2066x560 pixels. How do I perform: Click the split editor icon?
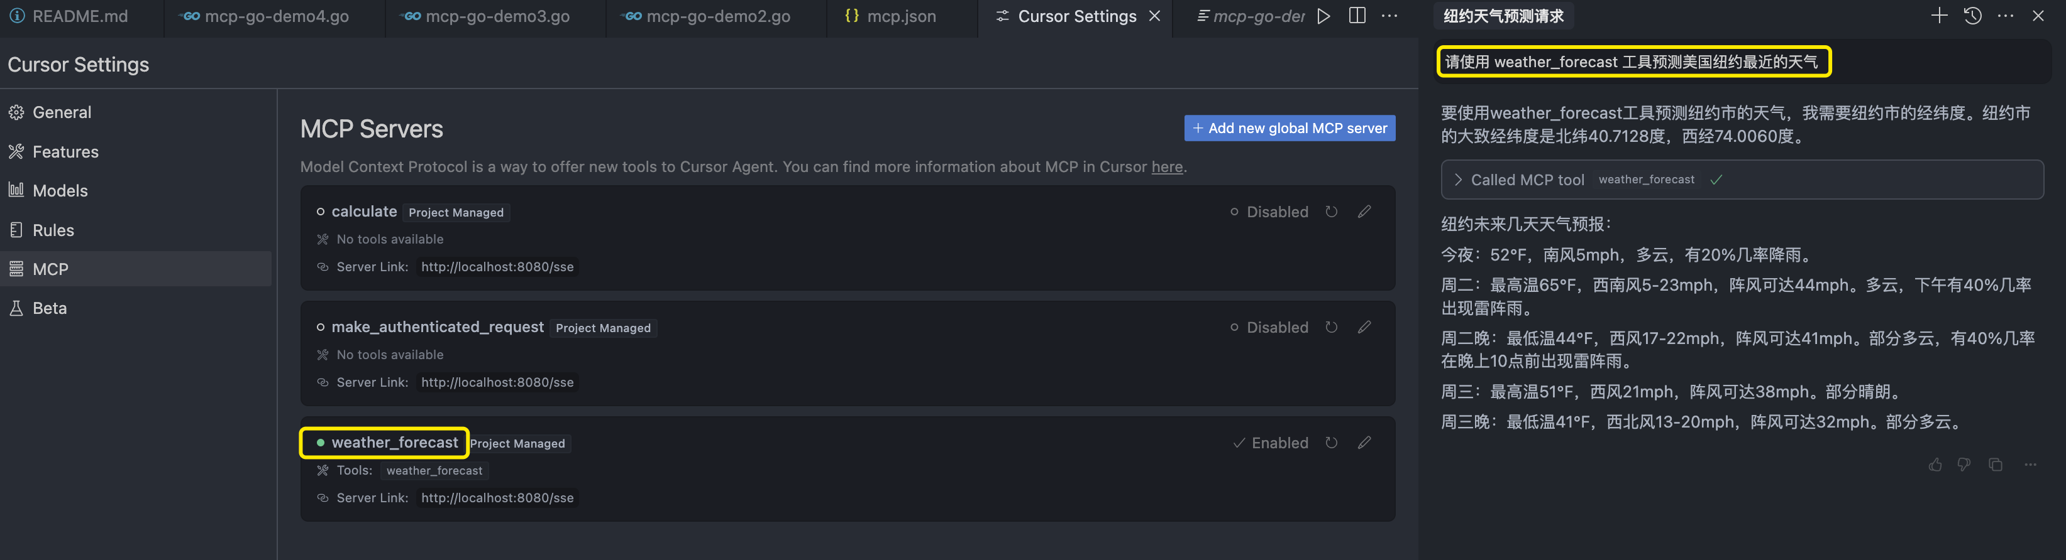pos(1357,16)
